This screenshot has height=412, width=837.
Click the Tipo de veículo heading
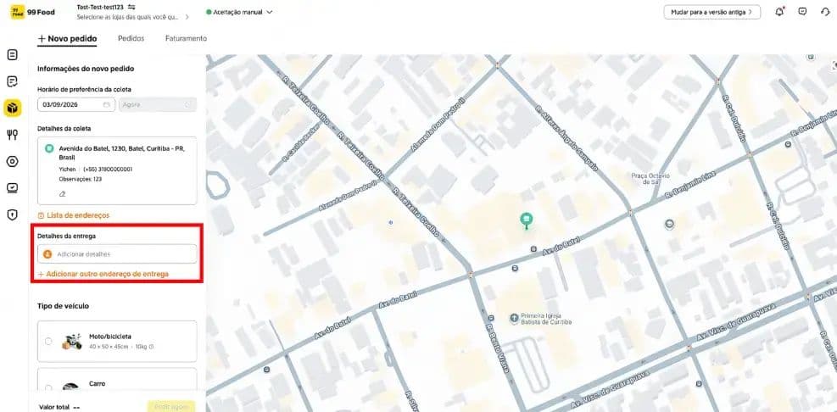click(63, 306)
